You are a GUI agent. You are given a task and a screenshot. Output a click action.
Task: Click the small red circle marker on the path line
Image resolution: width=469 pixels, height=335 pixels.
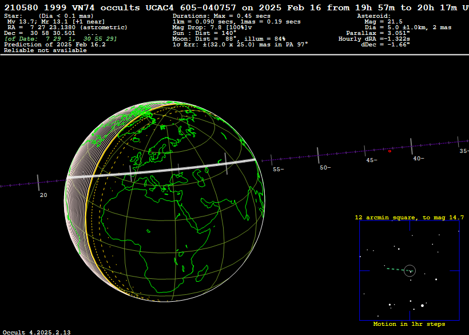[389, 151]
